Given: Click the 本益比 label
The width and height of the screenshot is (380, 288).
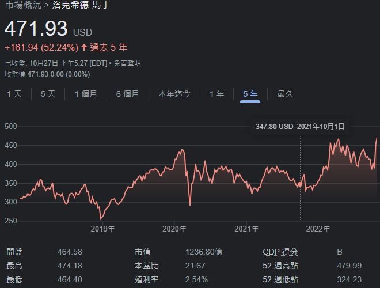Looking at the screenshot, I should tap(147, 266).
